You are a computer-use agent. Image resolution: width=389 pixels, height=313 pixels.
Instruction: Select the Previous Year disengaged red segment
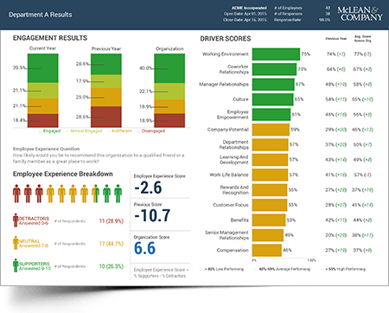point(106,117)
